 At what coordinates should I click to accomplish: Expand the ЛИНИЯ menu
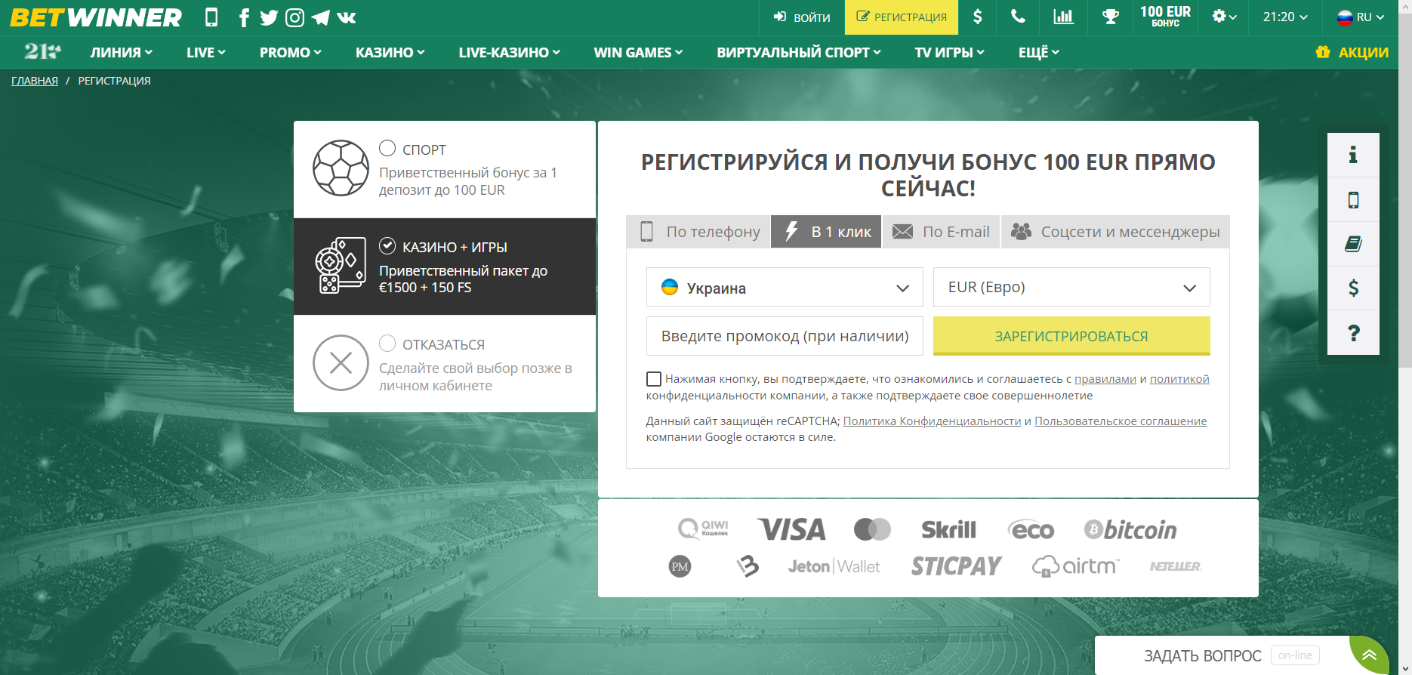click(x=122, y=52)
